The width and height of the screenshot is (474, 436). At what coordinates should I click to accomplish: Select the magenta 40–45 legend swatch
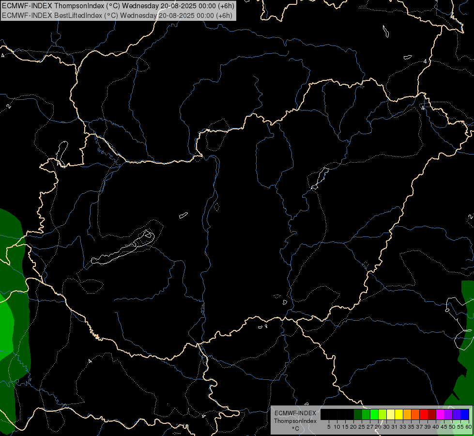coord(440,414)
